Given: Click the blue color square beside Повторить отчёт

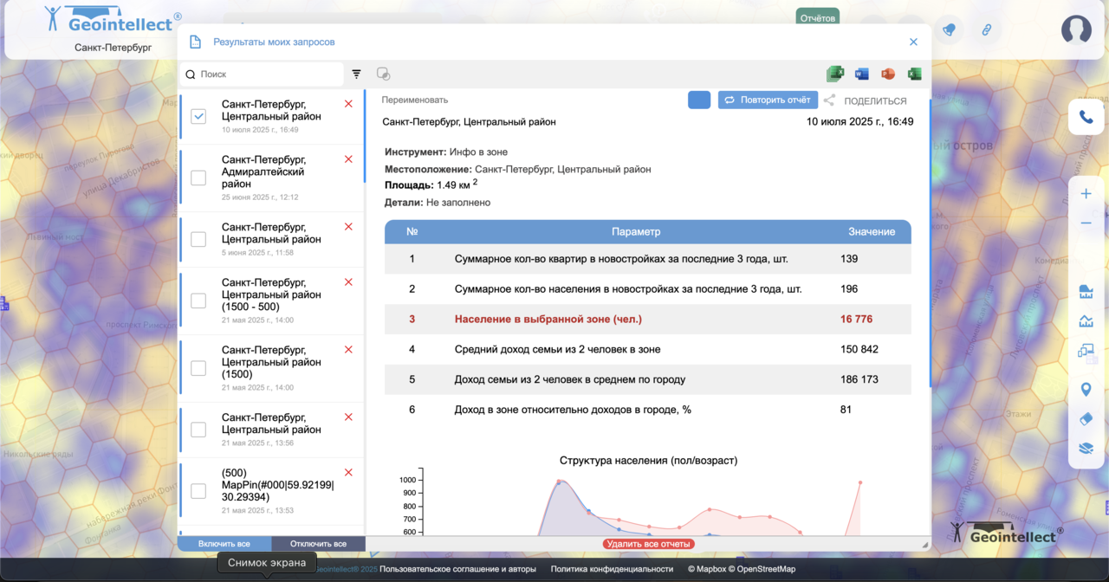Looking at the screenshot, I should point(698,100).
